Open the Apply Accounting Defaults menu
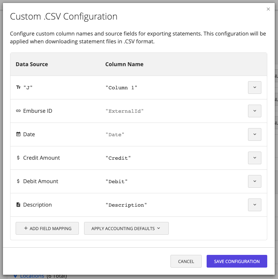Screen dimensions: 278x279 click(126, 228)
